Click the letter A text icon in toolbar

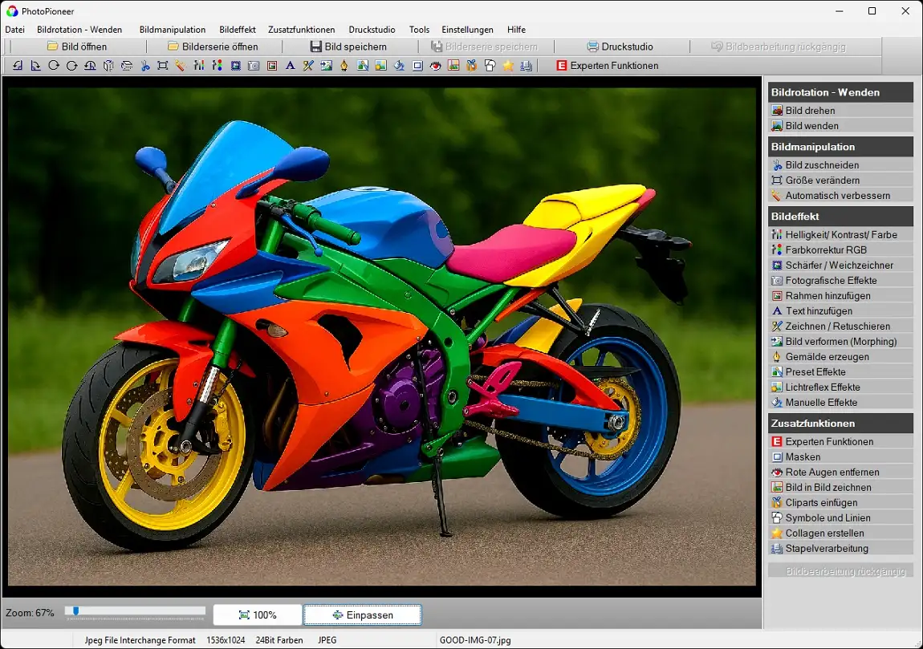290,66
